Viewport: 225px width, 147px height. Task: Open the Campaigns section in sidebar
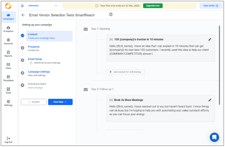point(8,17)
